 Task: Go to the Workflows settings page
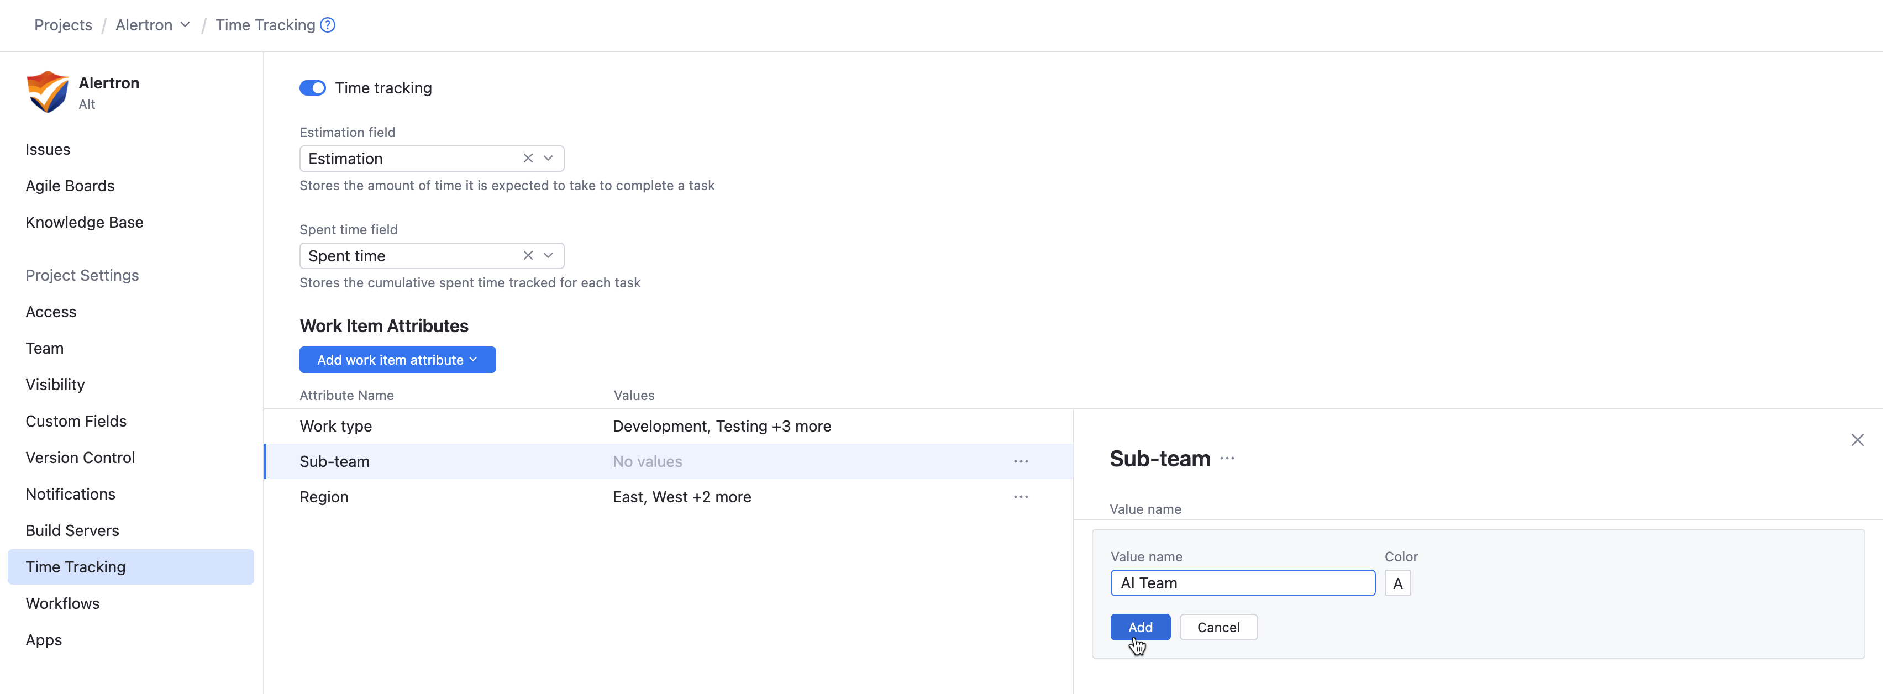(x=62, y=603)
